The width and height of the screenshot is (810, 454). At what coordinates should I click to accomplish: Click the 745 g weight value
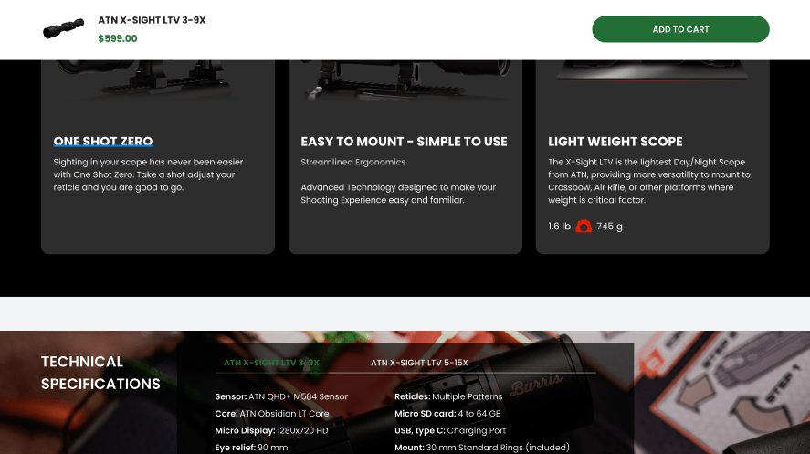point(609,227)
